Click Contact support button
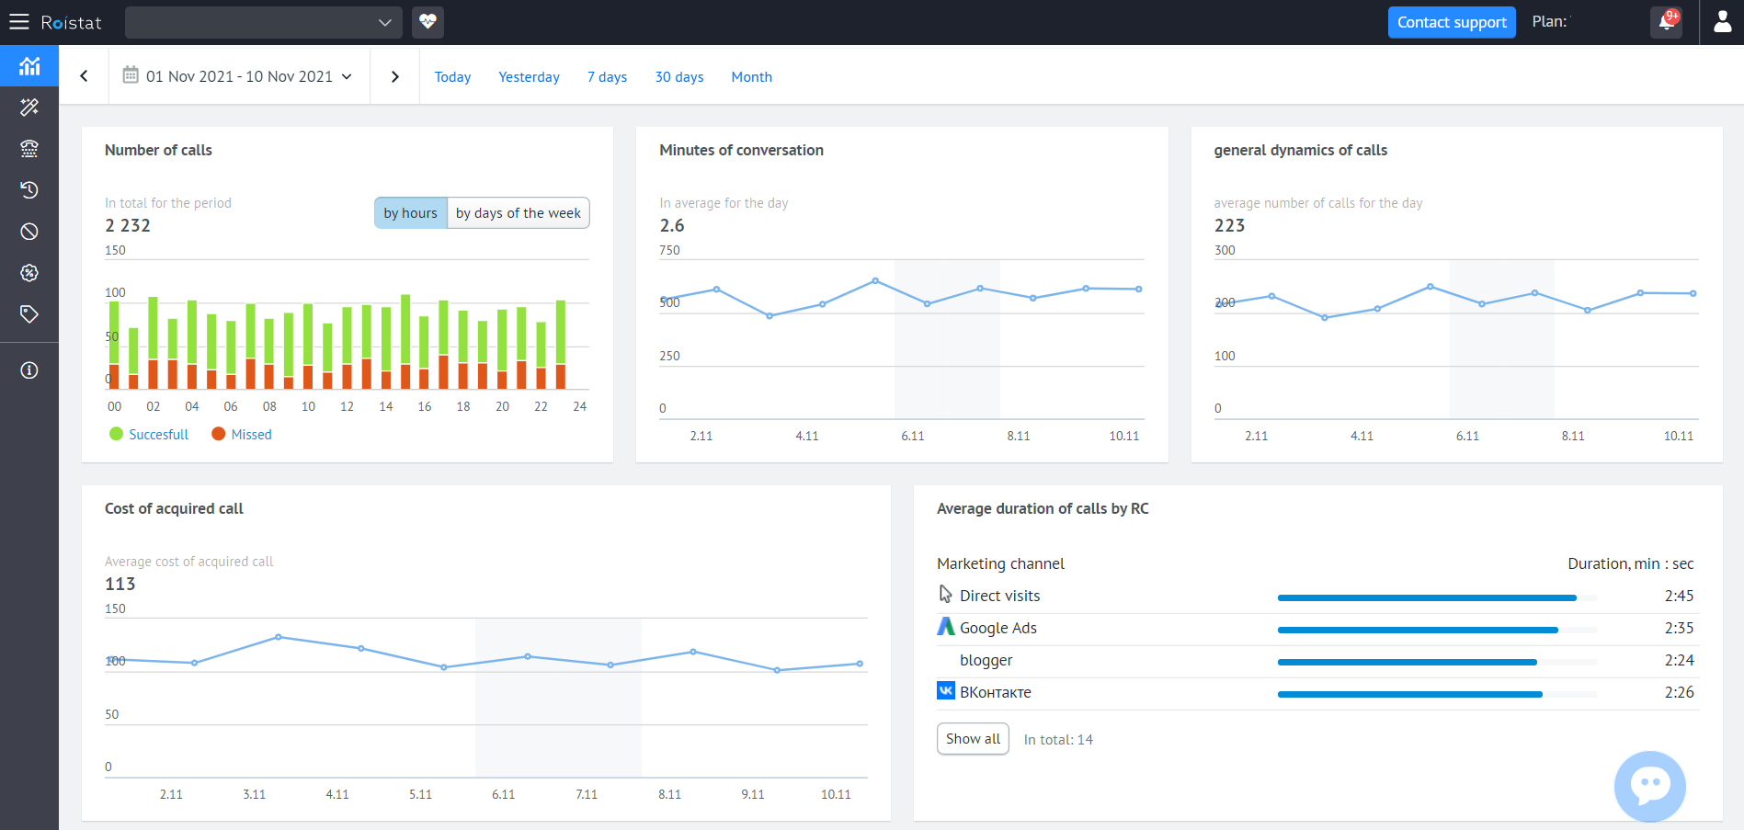 (1452, 22)
